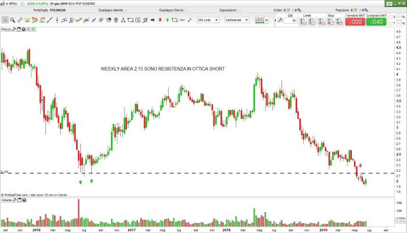Toggle the pointer cursor selection mode

(x=5, y=20)
